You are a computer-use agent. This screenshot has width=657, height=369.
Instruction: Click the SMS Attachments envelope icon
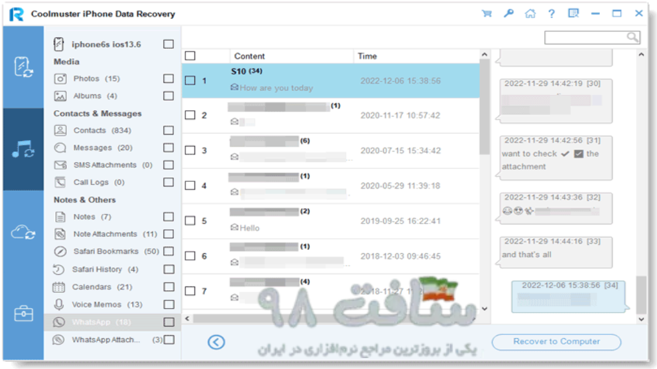click(x=60, y=165)
